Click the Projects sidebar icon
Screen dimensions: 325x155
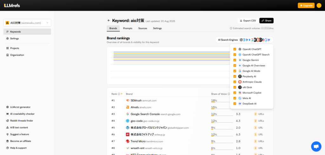[x=7, y=48]
